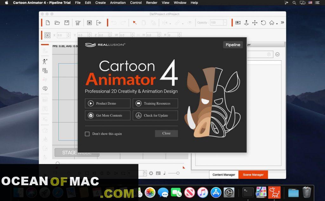Open the File menu

(x=78, y=3)
